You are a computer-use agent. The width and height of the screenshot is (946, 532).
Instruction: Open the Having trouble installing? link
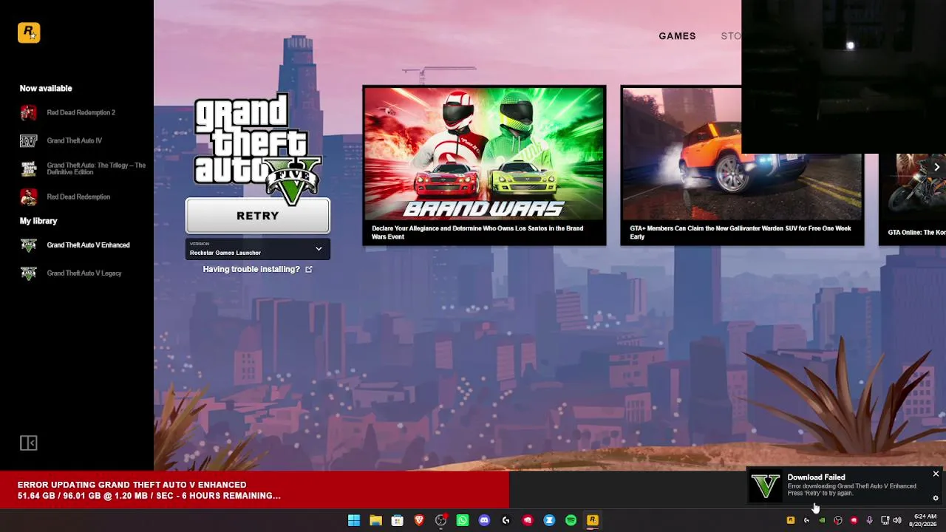coord(251,269)
